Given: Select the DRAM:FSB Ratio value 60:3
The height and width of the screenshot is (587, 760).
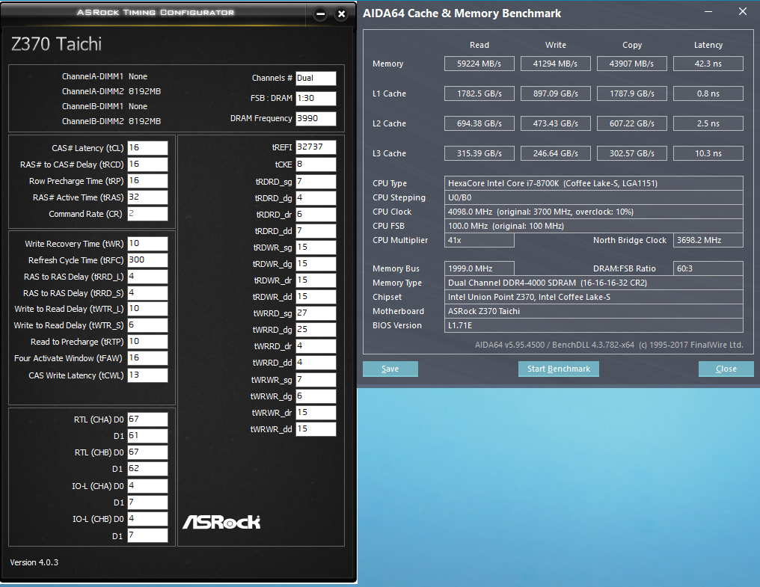Looking at the screenshot, I should click(708, 268).
